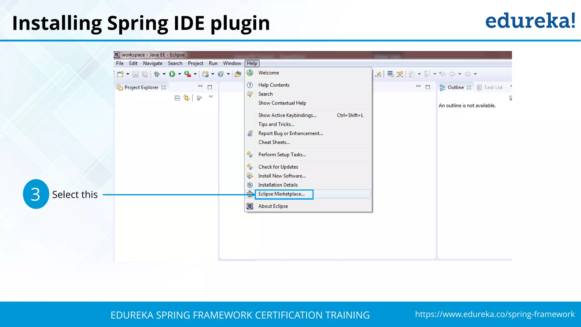Open the Run menu
Image resolution: width=581 pixels, height=327 pixels.
coord(213,63)
